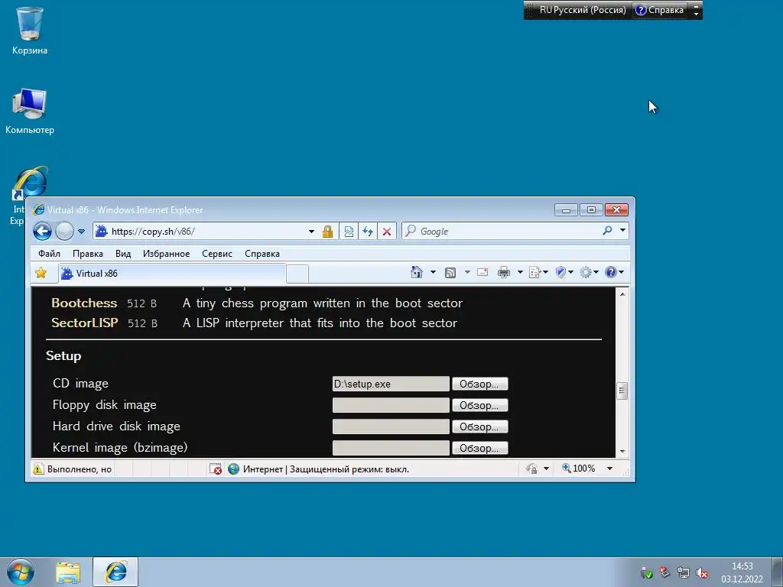Click the Google search box

coord(499,232)
